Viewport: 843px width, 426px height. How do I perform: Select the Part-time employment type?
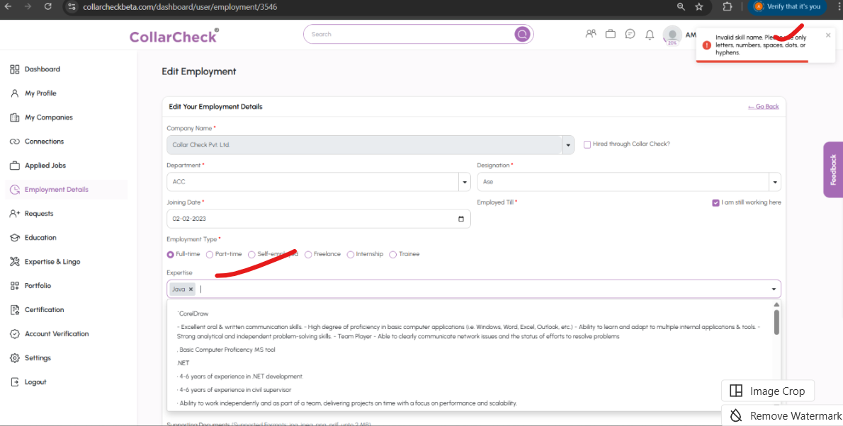(x=210, y=255)
